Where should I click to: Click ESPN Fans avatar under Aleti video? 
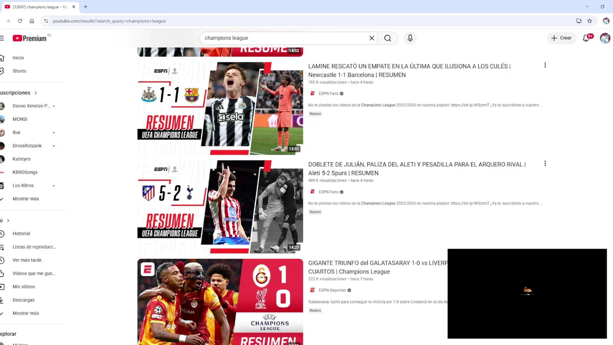[x=313, y=192]
